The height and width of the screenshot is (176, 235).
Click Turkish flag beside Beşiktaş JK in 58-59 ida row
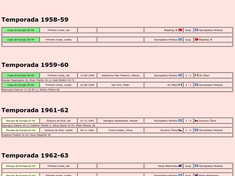point(180,30)
